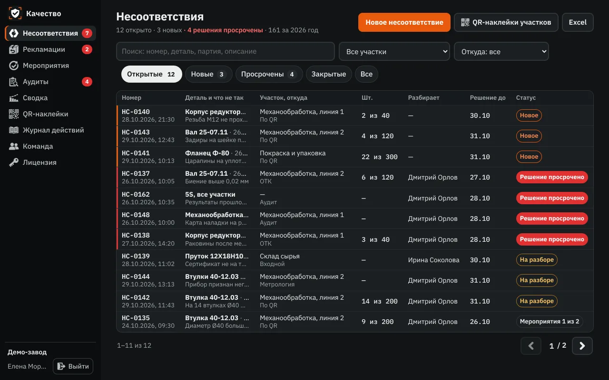Open record НС-0140
Image resolution: width=609 pixels, height=380 pixels.
355,115
